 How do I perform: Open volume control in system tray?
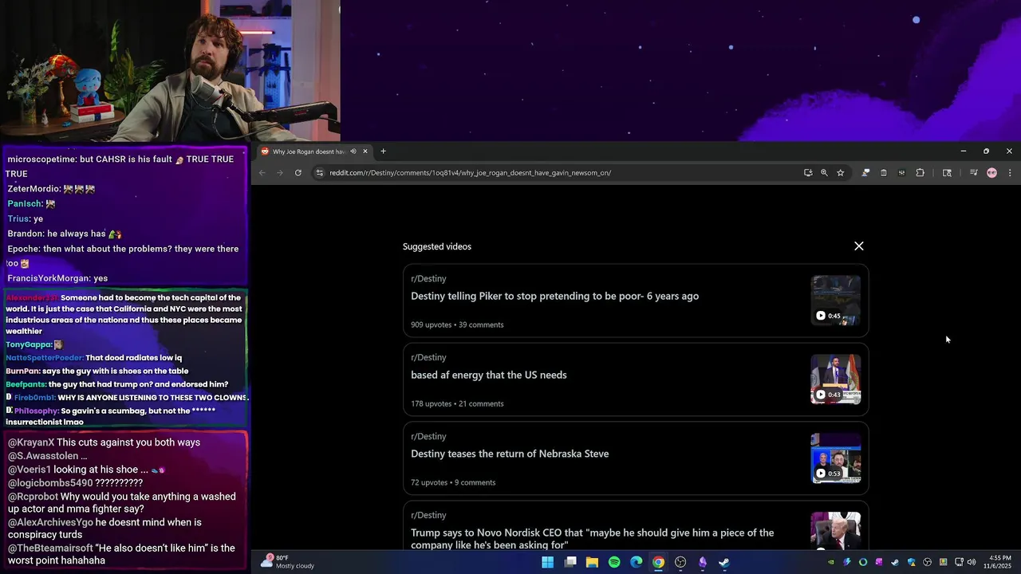(x=971, y=562)
